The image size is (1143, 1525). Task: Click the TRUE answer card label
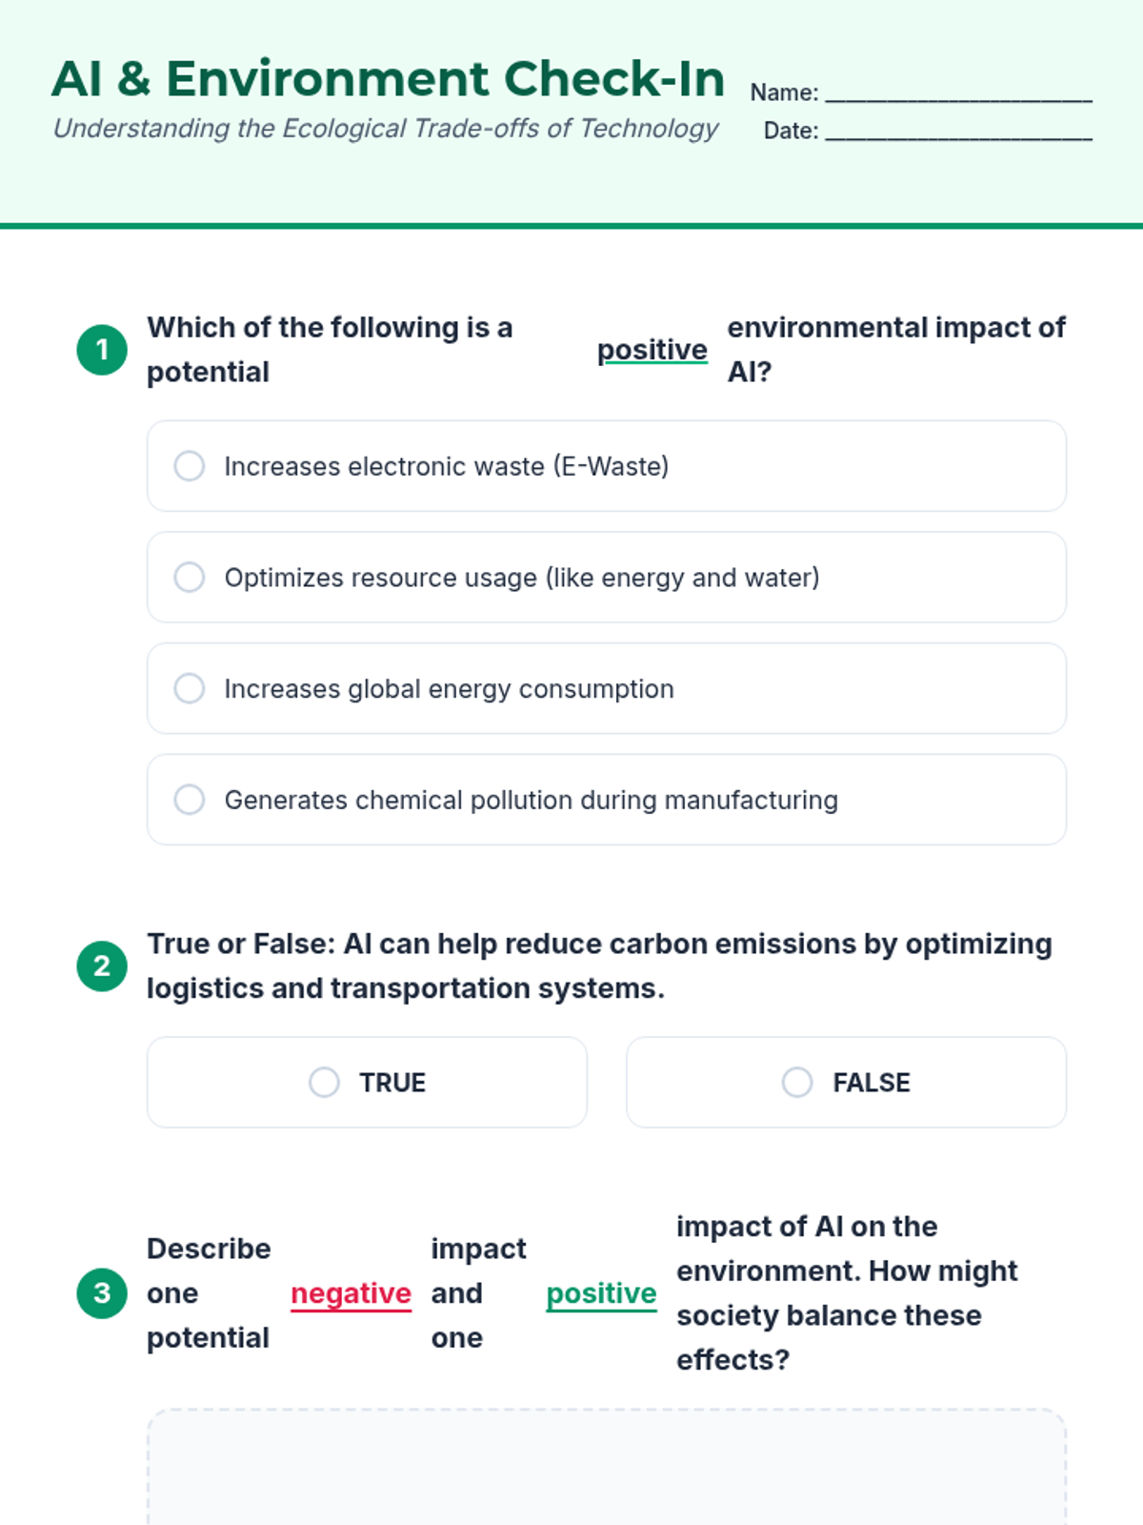[x=392, y=1083]
